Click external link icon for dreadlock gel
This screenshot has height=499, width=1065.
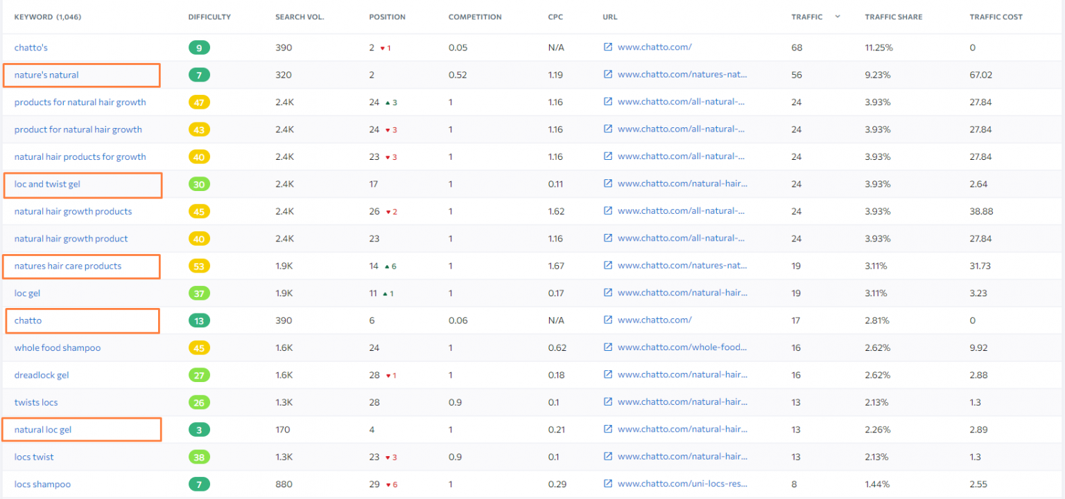(x=608, y=375)
